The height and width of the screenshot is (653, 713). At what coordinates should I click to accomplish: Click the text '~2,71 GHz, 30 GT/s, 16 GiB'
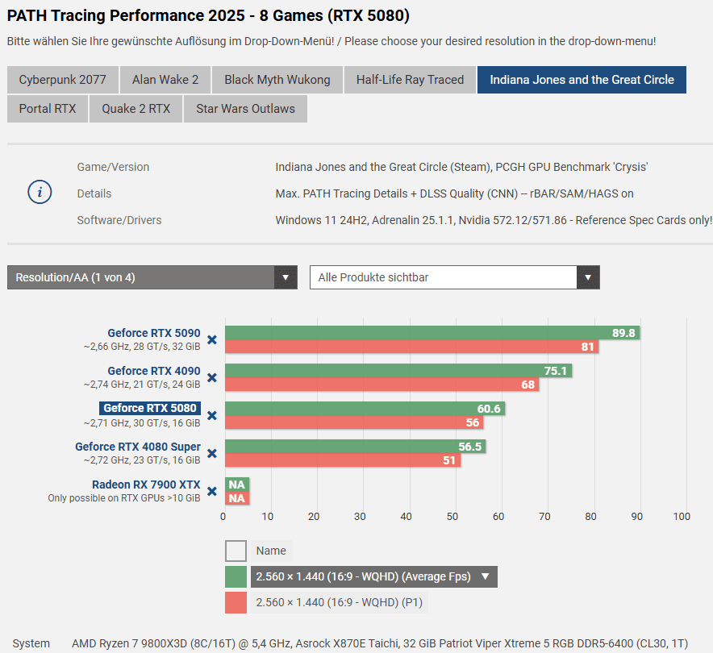(x=142, y=423)
